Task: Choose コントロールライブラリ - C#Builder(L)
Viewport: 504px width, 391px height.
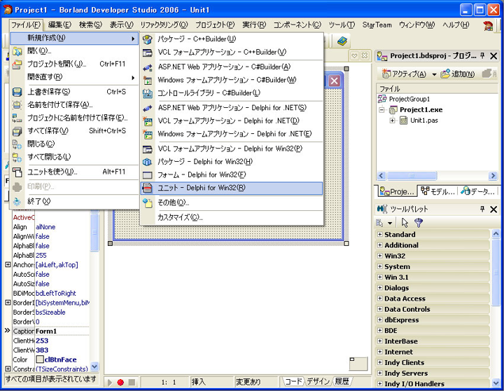Action: (232, 93)
